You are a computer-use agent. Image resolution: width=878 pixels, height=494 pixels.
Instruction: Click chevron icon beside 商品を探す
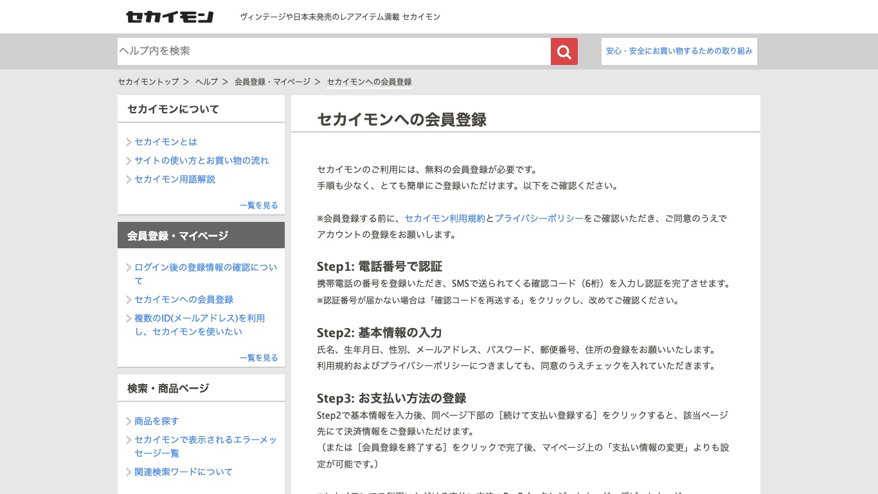click(x=129, y=421)
